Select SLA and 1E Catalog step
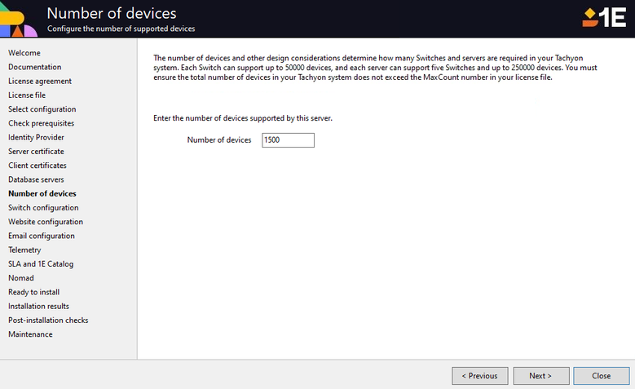The height and width of the screenshot is (389, 635). tap(41, 264)
